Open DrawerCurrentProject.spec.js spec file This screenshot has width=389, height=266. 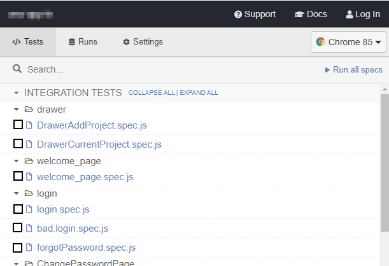tap(99, 144)
